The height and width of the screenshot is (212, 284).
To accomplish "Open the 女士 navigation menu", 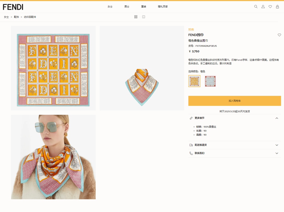I will (x=110, y=7).
